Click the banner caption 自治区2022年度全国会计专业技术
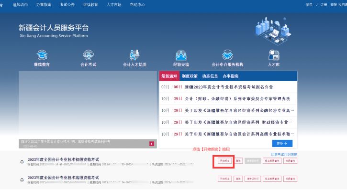 tap(66, 141)
